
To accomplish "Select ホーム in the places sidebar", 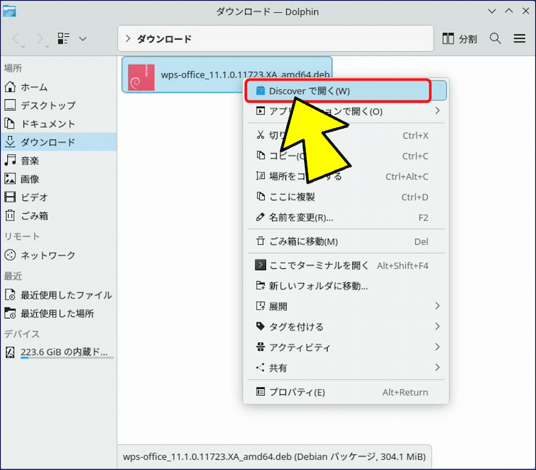I will click(x=33, y=87).
